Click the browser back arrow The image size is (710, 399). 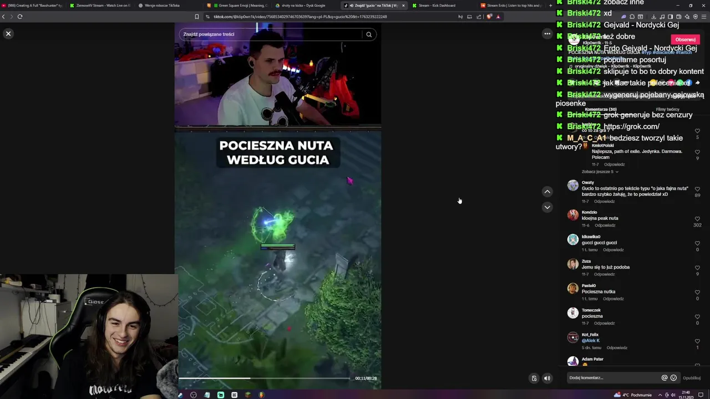[x=3, y=17]
